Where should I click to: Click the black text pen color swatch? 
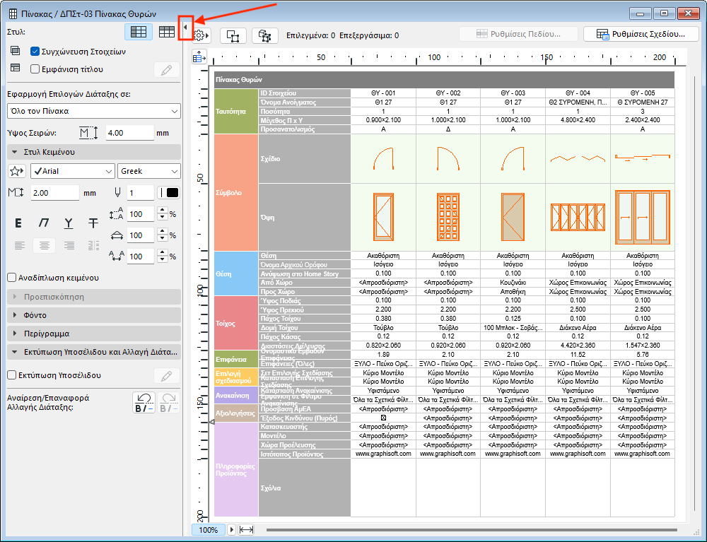(171, 193)
